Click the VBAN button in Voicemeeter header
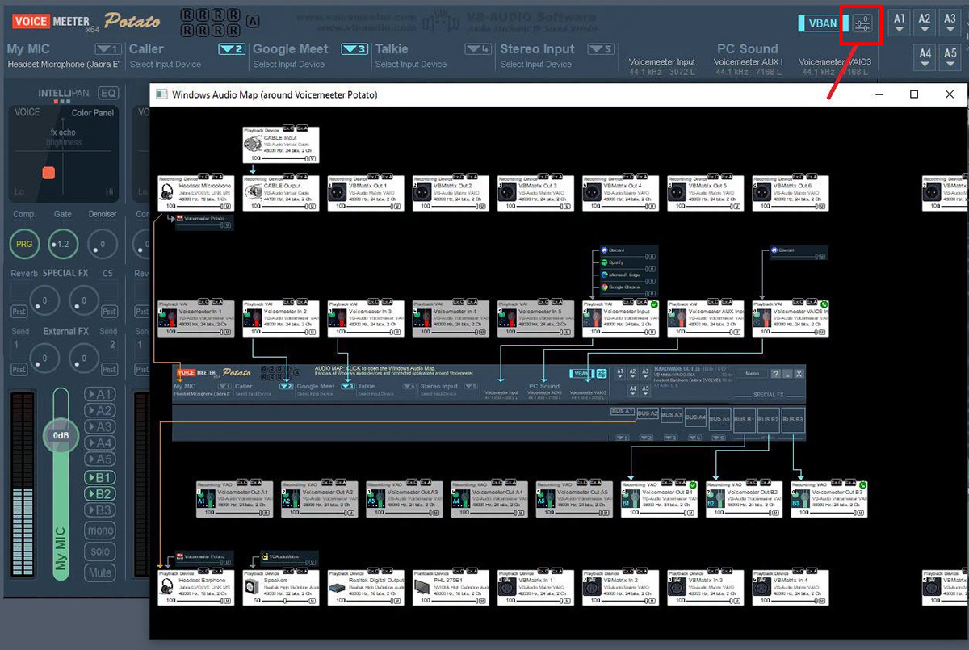The height and width of the screenshot is (650, 969). (x=822, y=23)
